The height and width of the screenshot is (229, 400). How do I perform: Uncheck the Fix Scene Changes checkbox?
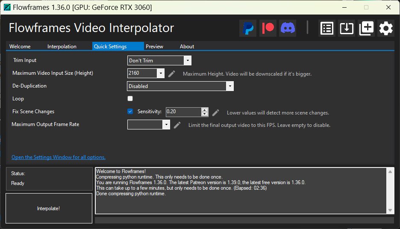pos(130,111)
